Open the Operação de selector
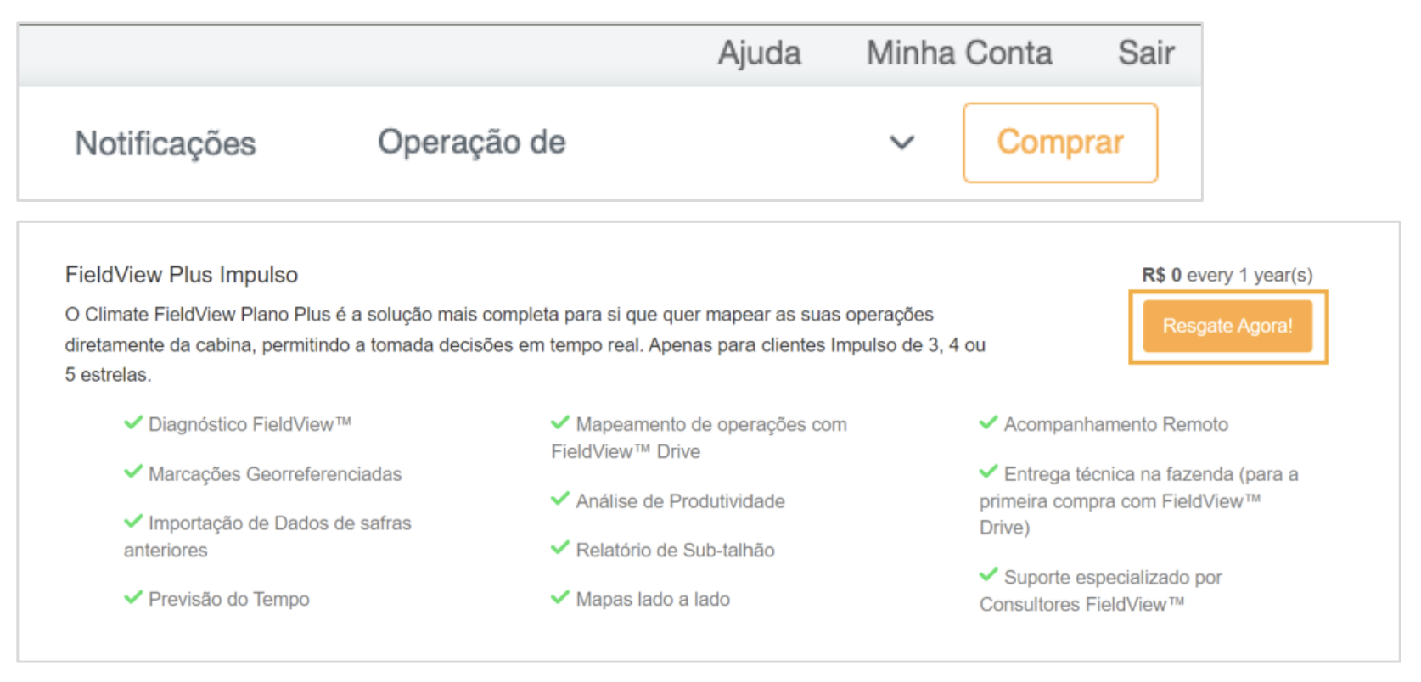 [x=472, y=143]
